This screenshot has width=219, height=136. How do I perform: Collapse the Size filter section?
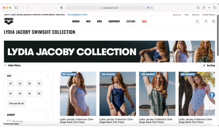48,76
